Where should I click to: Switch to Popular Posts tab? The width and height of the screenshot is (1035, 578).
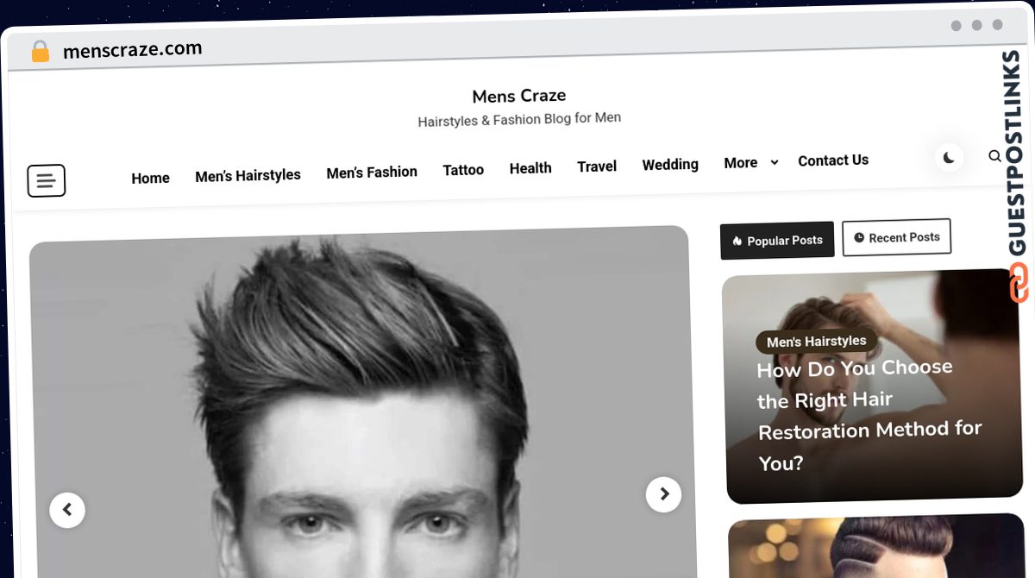777,241
